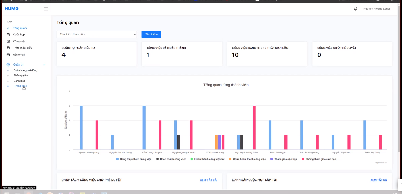Open the Tìm kiếm theo năm dropdown

point(97,34)
